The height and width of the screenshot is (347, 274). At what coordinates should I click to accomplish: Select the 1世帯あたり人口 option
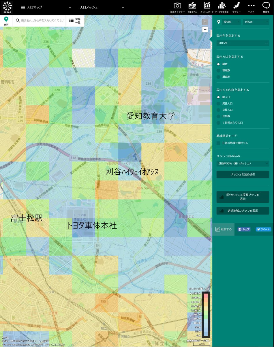pyautogui.click(x=218, y=123)
